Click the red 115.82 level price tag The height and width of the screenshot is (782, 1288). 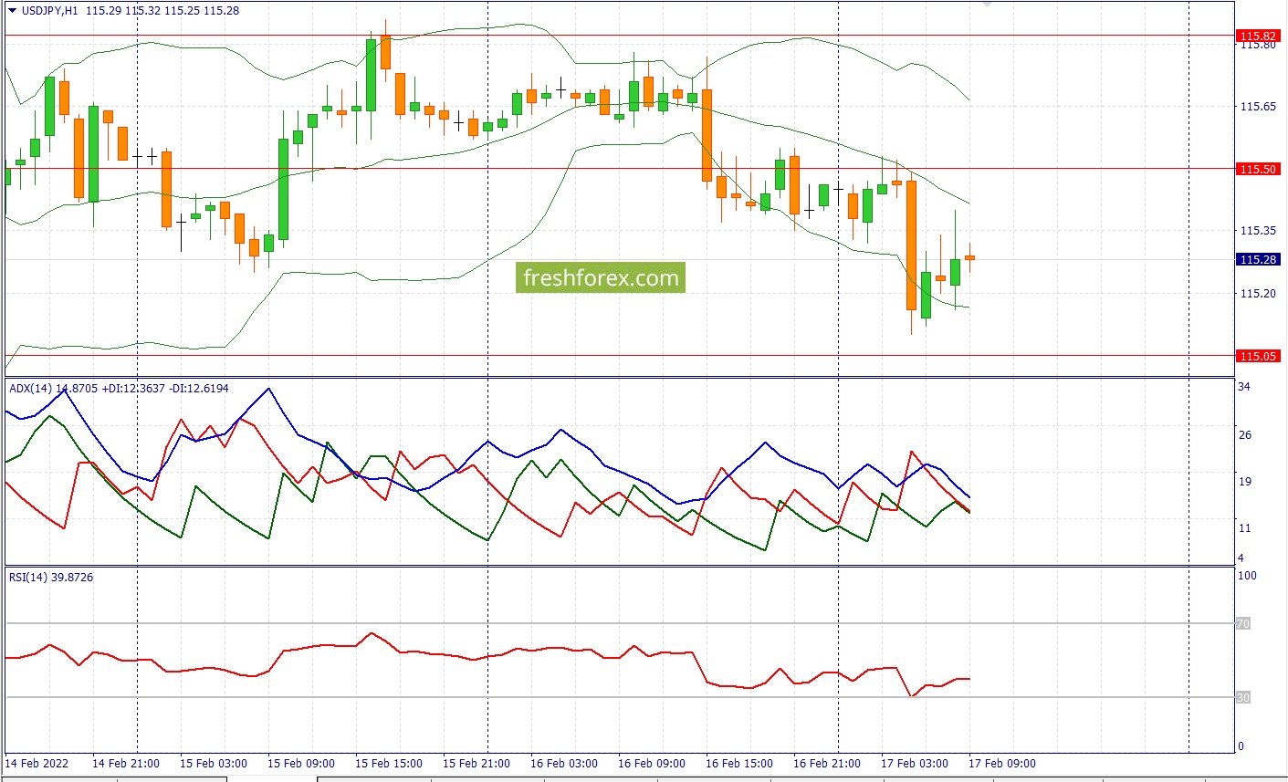click(x=1258, y=36)
